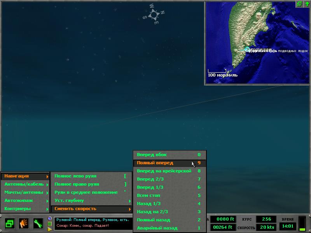Expand arrow beside Уст. глубину

tap(130, 201)
